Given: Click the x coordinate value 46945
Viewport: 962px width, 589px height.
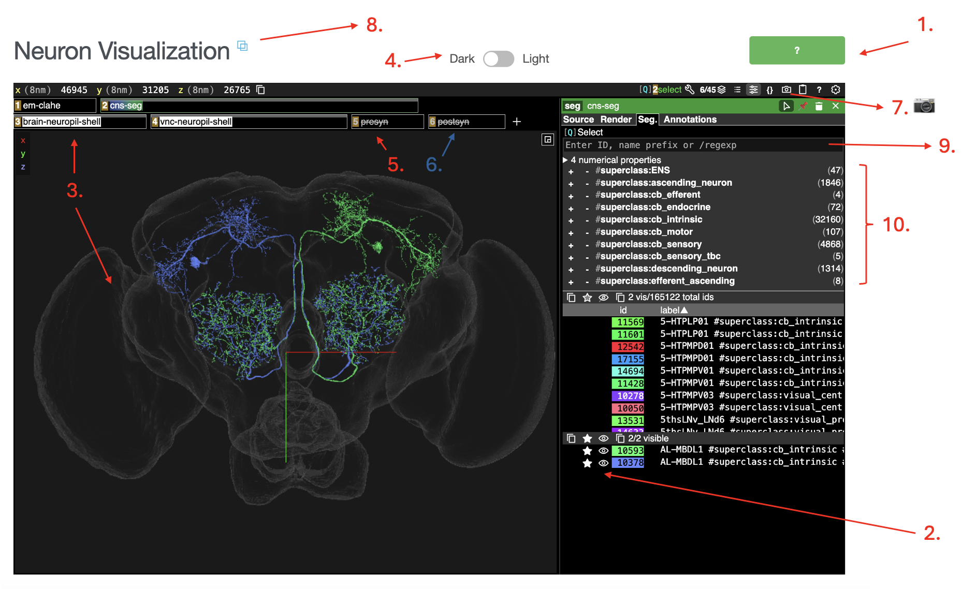Looking at the screenshot, I should tap(74, 90).
